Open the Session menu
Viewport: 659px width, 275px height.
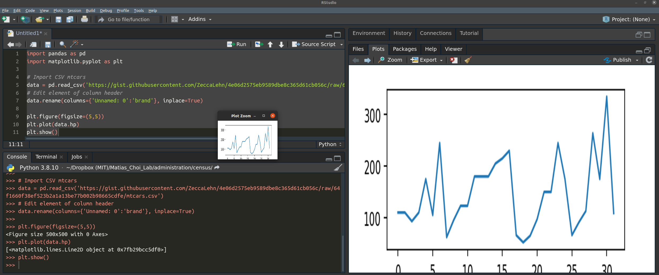click(x=74, y=11)
